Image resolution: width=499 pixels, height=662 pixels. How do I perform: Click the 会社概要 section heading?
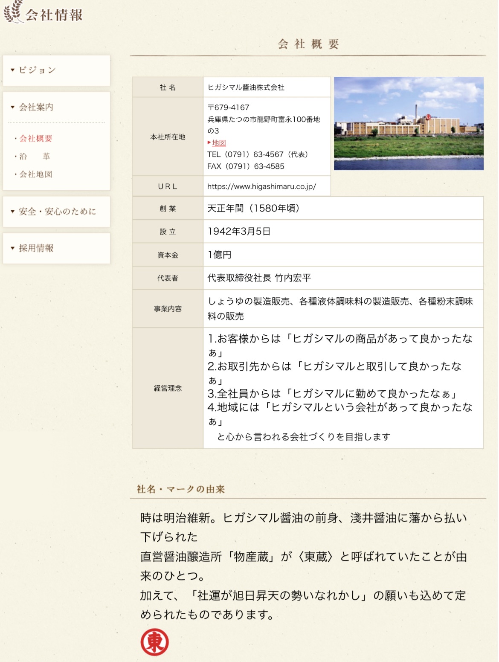[308, 44]
